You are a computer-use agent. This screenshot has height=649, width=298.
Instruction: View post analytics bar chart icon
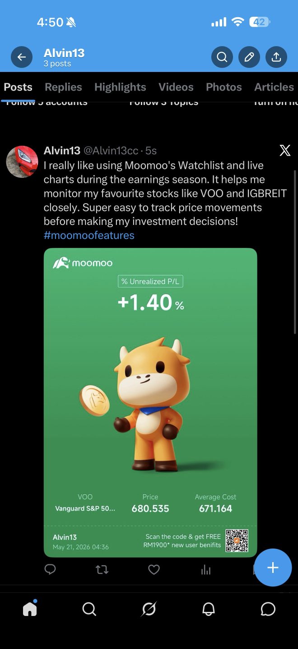pyautogui.click(x=206, y=569)
